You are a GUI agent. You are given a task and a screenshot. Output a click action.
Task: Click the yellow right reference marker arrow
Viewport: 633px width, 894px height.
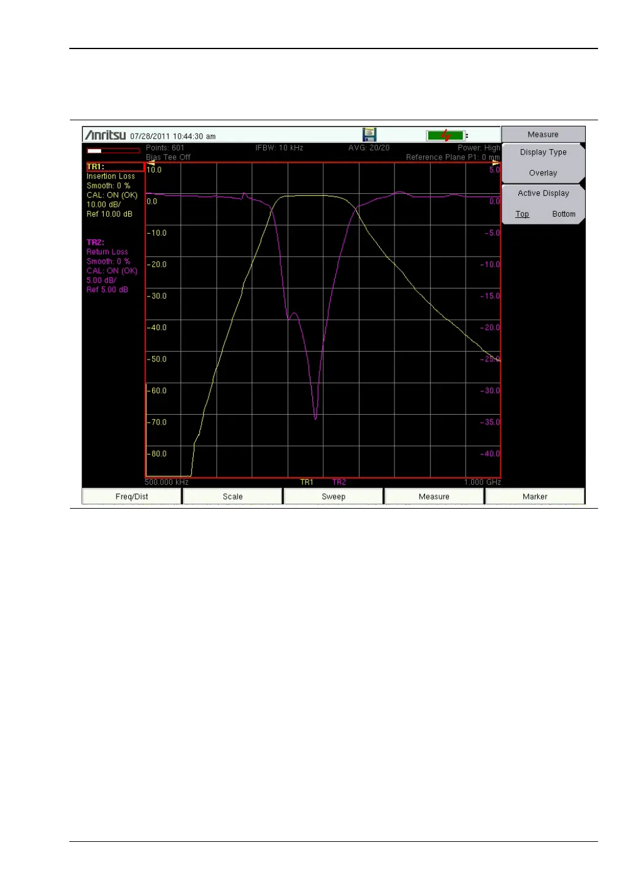click(496, 163)
